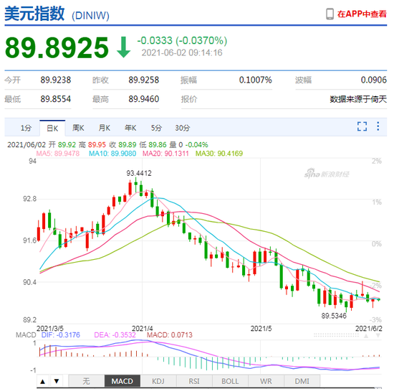Click the 2021/3/5 date axis label
Viewport: 394px width, 389px height.
pyautogui.click(x=50, y=329)
